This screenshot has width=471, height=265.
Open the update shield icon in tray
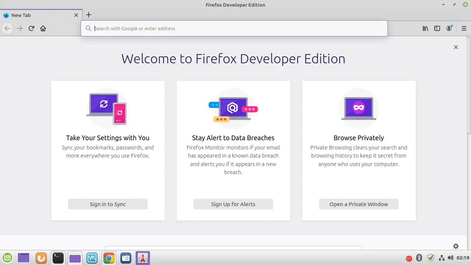pyautogui.click(x=431, y=258)
